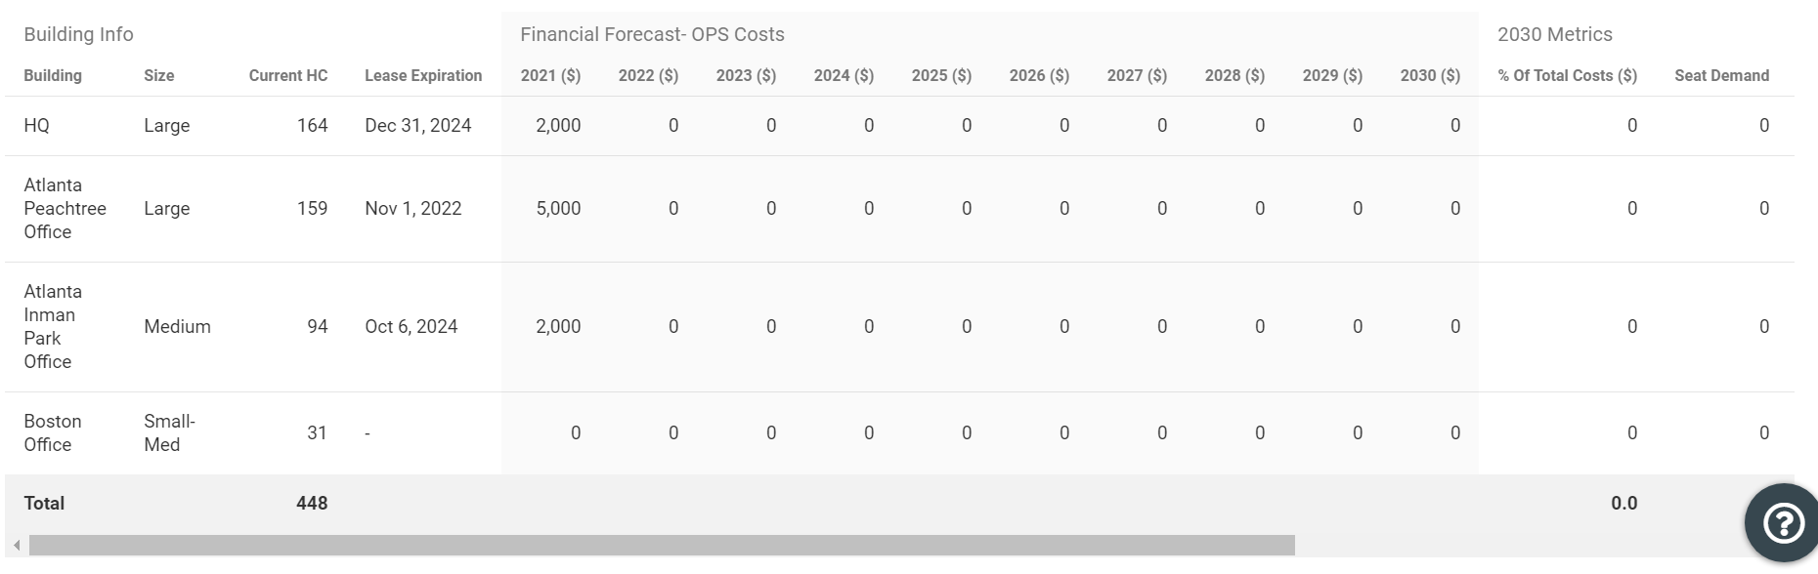Select the Atlanta Peachtree Office row
The image size is (1818, 574).
[899, 209]
